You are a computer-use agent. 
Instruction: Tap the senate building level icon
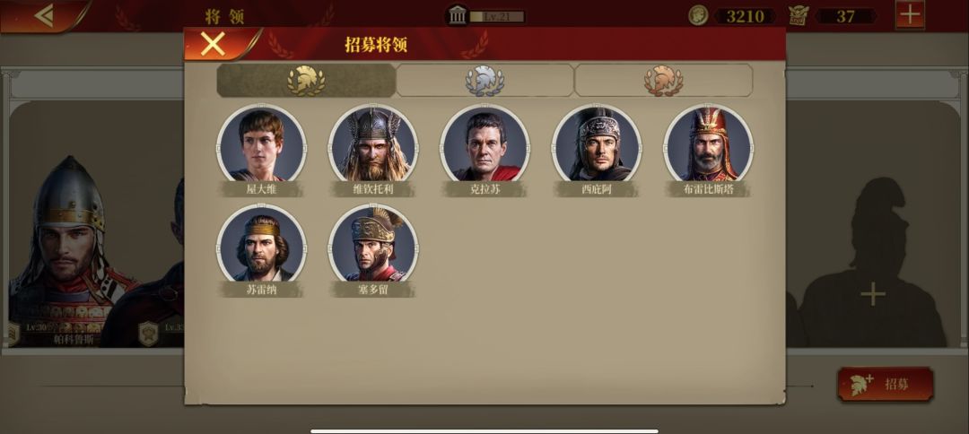pos(457,15)
